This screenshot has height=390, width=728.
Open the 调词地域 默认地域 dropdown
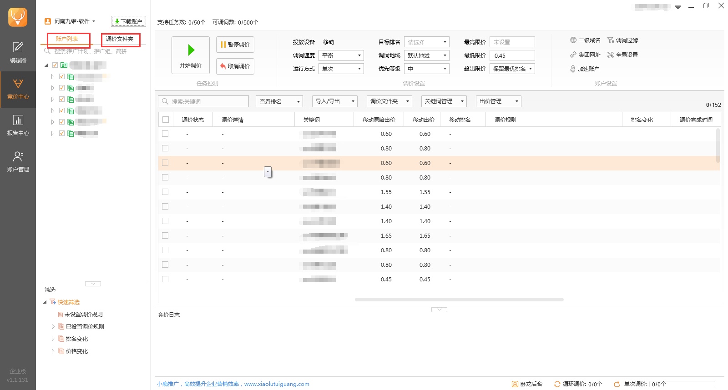pyautogui.click(x=427, y=55)
